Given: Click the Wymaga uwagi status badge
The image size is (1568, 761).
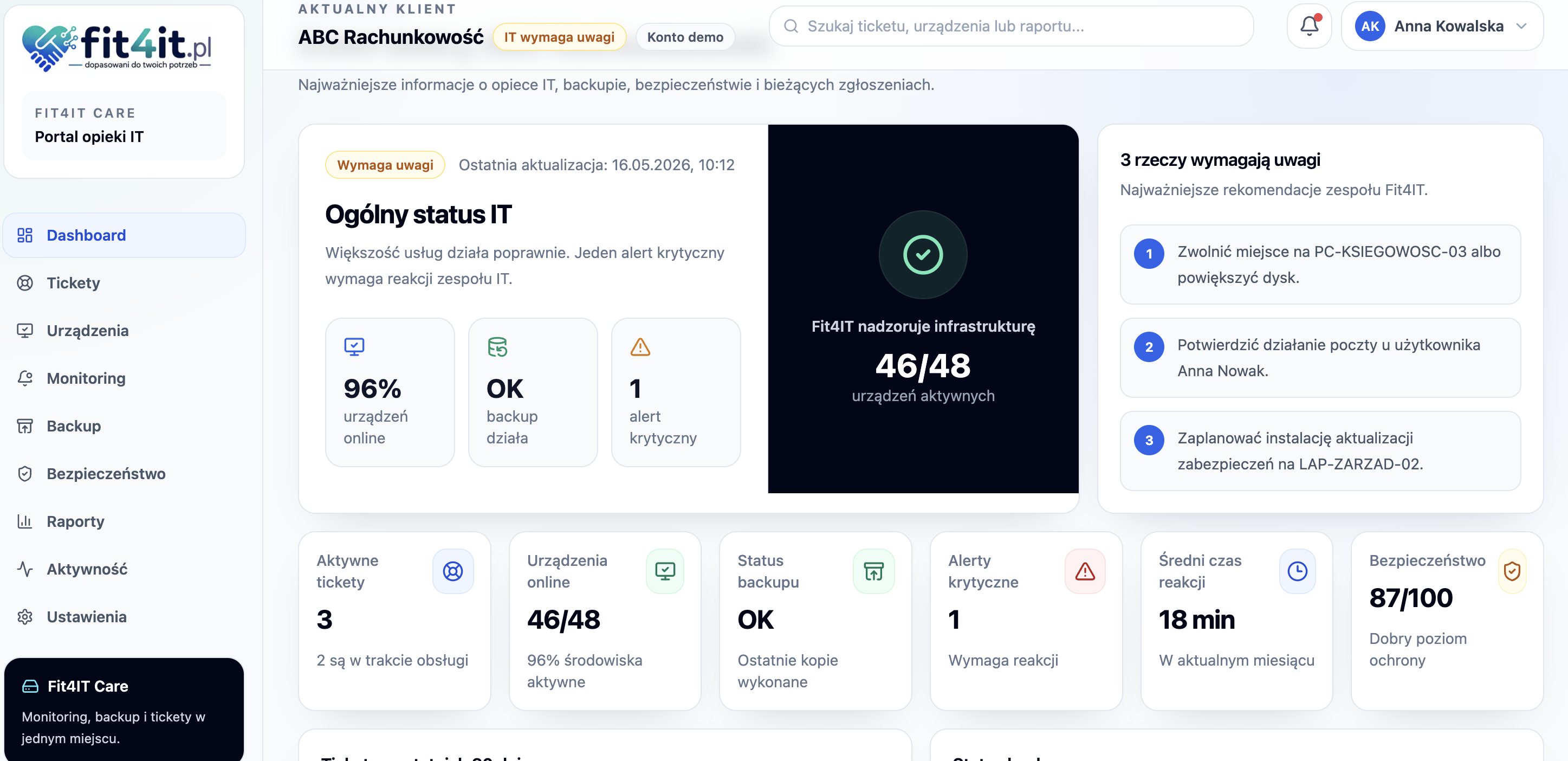Looking at the screenshot, I should point(385,165).
